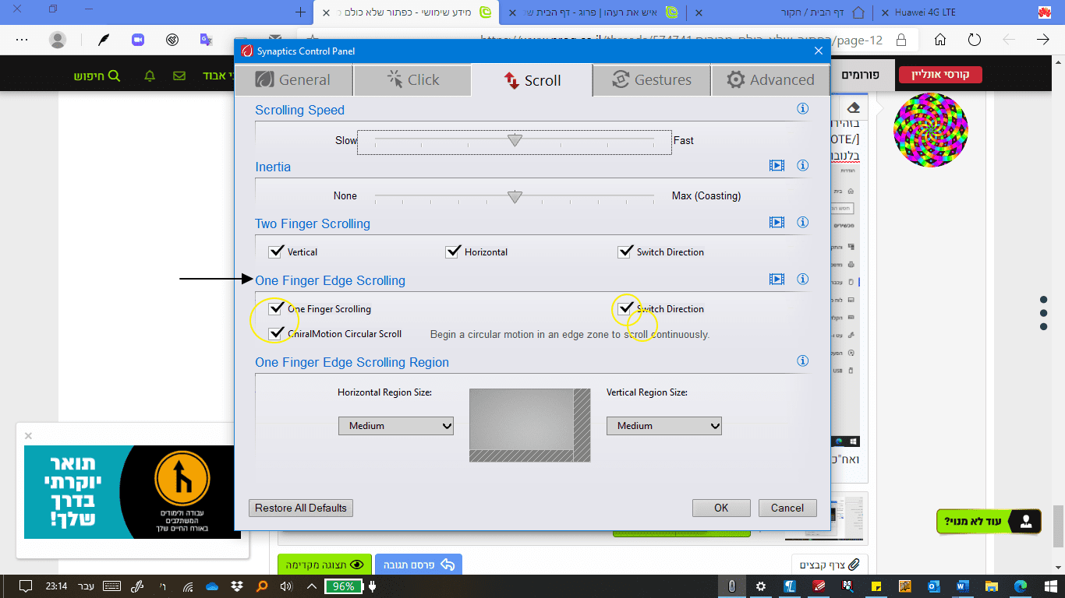Viewport: 1065px width, 598px height.
Task: Toggle Switch Direction under One Finger Edge Scrolling
Action: (624, 308)
